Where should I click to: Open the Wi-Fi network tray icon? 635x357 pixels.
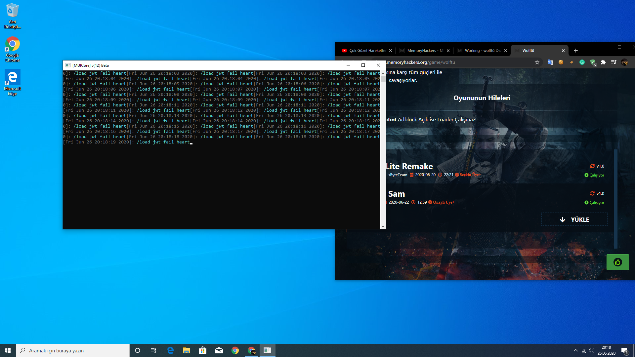584,350
